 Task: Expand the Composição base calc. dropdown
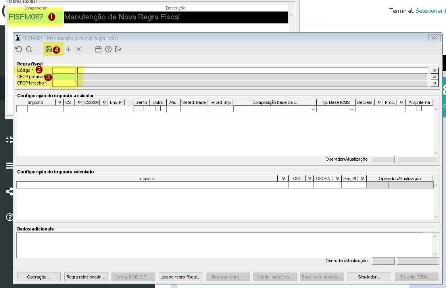click(313, 109)
